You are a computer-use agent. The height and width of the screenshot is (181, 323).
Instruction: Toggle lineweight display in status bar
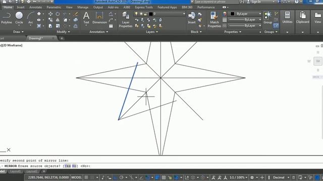tap(157, 177)
